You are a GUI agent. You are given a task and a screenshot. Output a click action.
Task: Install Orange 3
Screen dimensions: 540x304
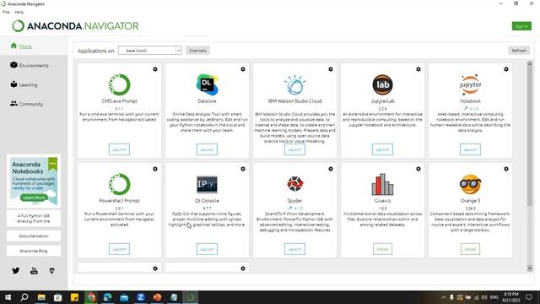pos(471,249)
